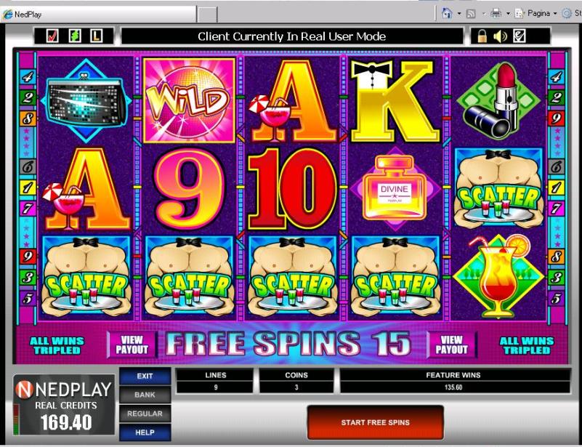The height and width of the screenshot is (447, 582).
Task: Click the browser Home icon
Action: [447, 14]
